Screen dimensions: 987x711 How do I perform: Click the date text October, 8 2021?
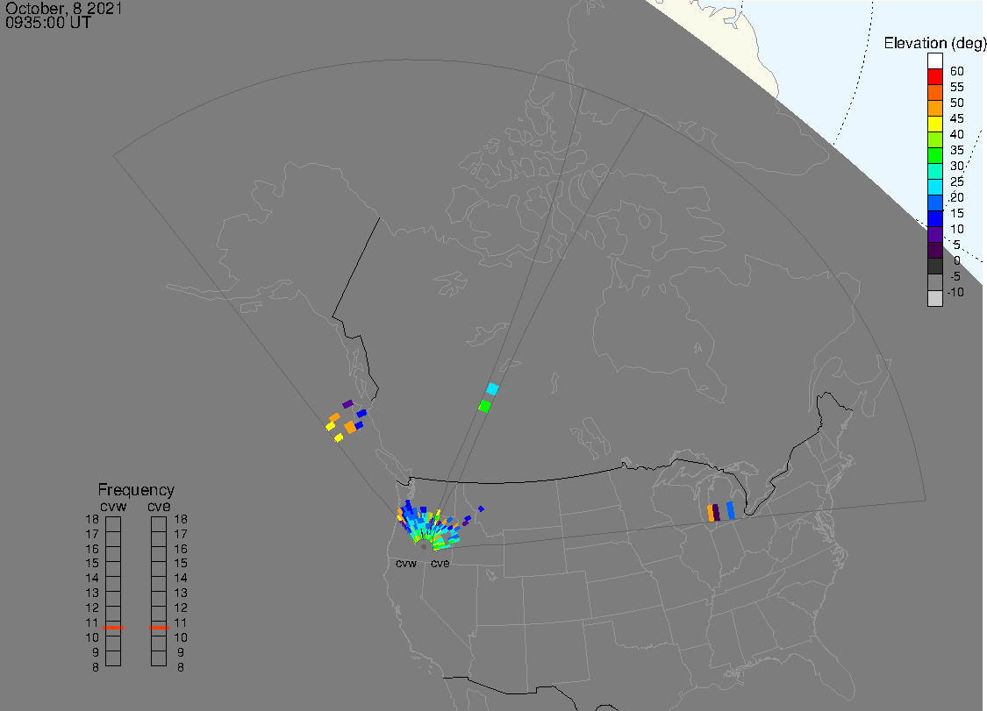pyautogui.click(x=63, y=9)
